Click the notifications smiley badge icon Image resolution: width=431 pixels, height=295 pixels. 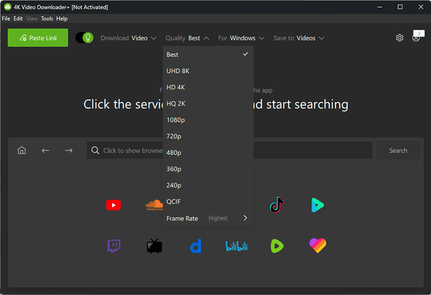(x=417, y=36)
